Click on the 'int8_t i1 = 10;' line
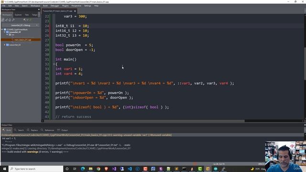Screen dimensions: 306x172 72,26
